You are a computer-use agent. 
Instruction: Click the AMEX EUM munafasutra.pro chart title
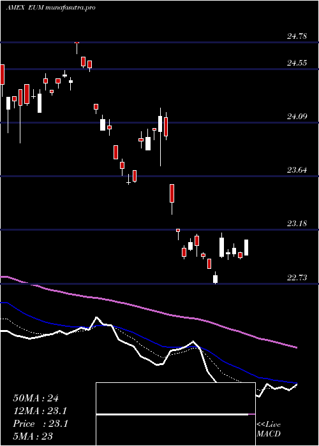[x=50, y=8]
